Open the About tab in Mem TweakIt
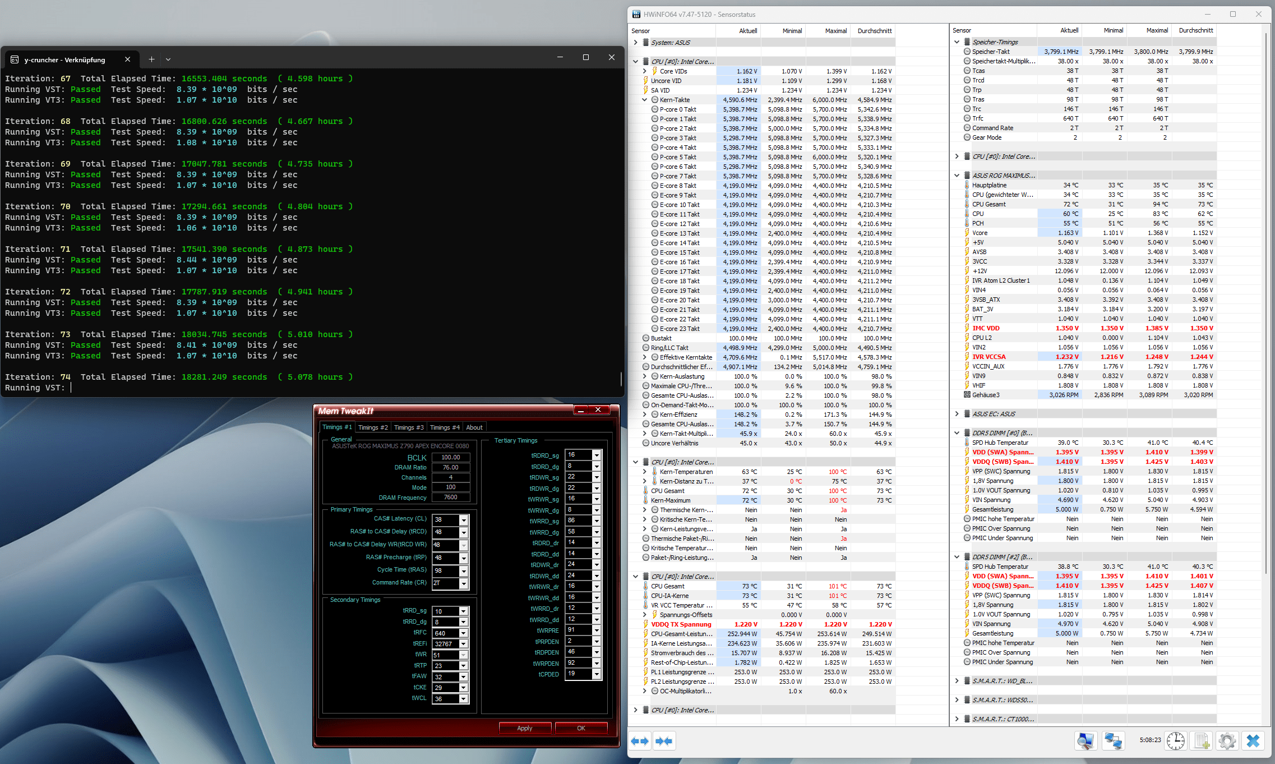1275x764 pixels. pos(474,427)
